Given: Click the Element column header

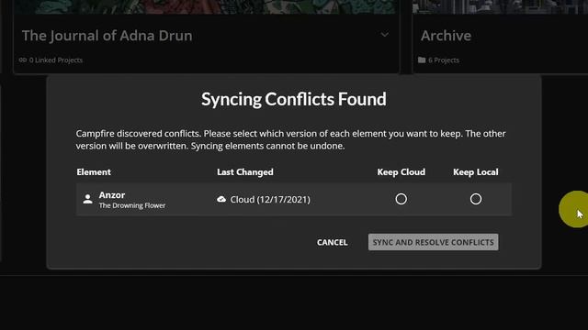Looking at the screenshot, I should (94, 172).
